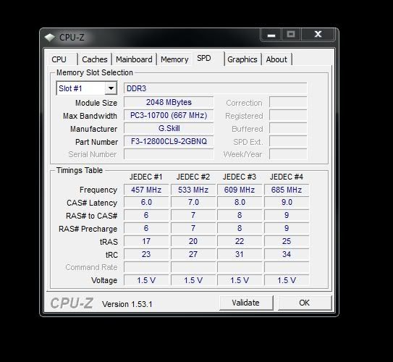The image size is (393, 362).
Task: Click tRC value 23
Action: click(x=146, y=254)
